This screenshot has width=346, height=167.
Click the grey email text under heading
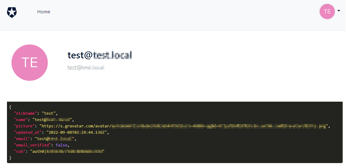86,67
